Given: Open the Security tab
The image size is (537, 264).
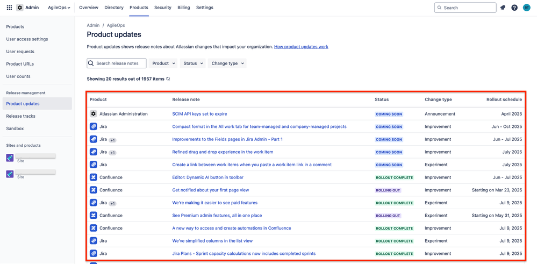Looking at the screenshot, I should 163,8.
